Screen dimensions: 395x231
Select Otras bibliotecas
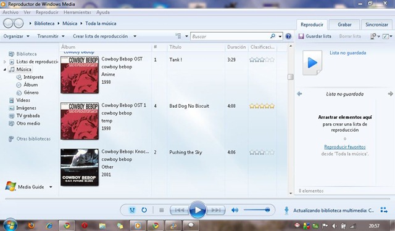[30, 139]
